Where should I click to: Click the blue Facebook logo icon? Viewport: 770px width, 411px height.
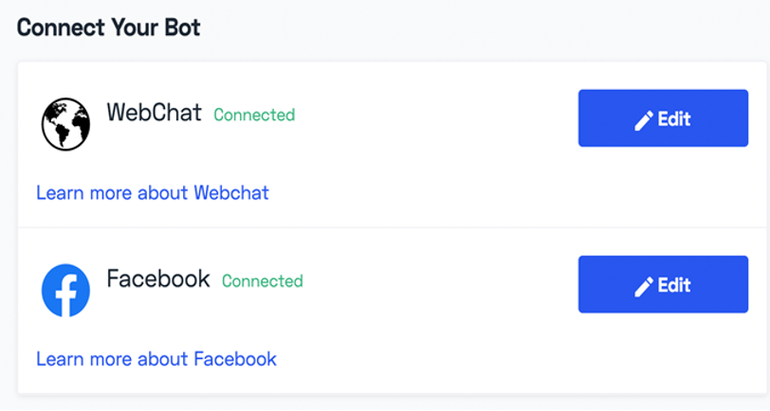click(x=65, y=291)
